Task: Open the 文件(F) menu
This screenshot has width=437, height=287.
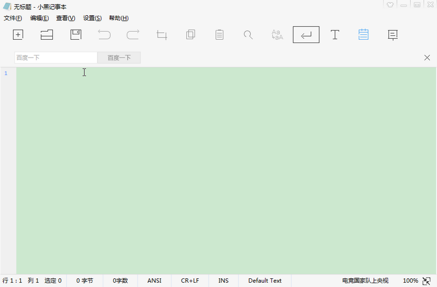Action: click(x=13, y=18)
